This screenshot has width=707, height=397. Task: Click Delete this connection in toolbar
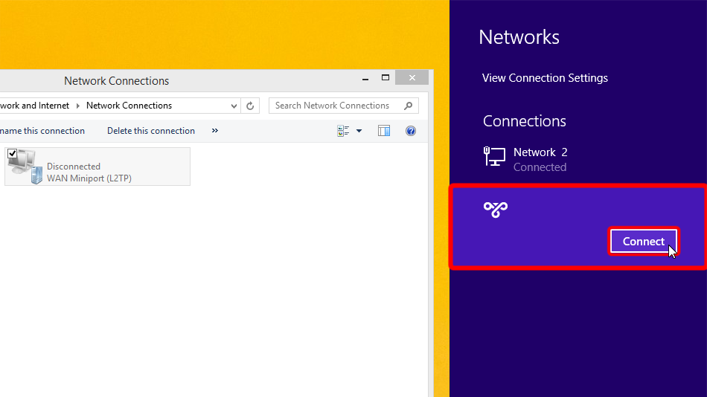point(151,131)
